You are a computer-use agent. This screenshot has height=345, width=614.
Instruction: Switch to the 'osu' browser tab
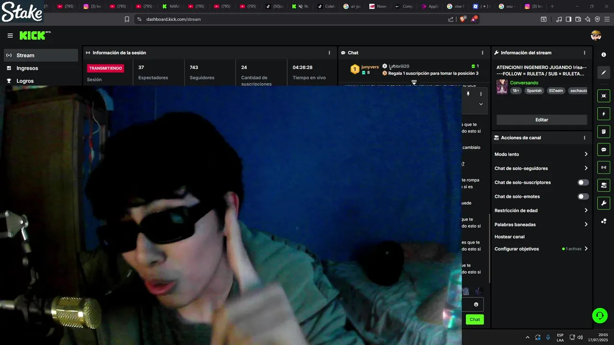[x=508, y=7]
